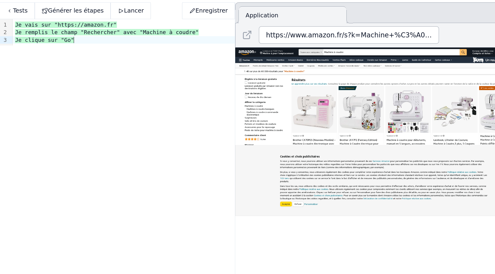Click the location pin delivery icon
495x274 pixels.
pyautogui.click(x=261, y=53)
